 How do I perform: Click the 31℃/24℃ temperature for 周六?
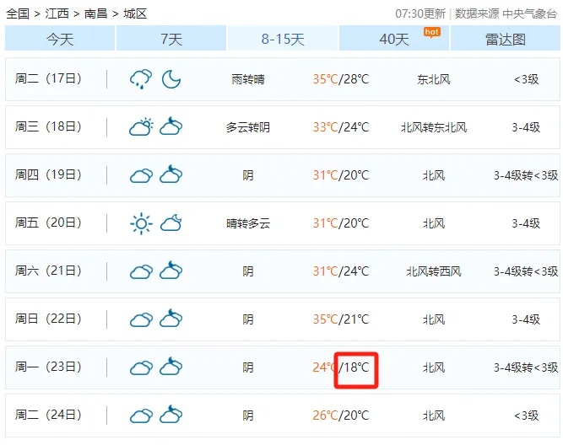pos(341,271)
